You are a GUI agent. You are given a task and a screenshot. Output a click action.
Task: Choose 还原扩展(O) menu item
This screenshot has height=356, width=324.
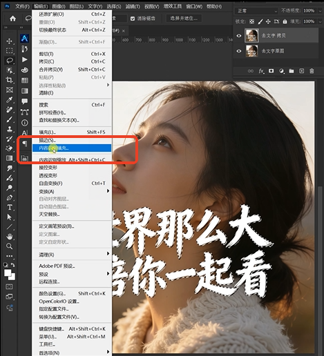coord(72,14)
